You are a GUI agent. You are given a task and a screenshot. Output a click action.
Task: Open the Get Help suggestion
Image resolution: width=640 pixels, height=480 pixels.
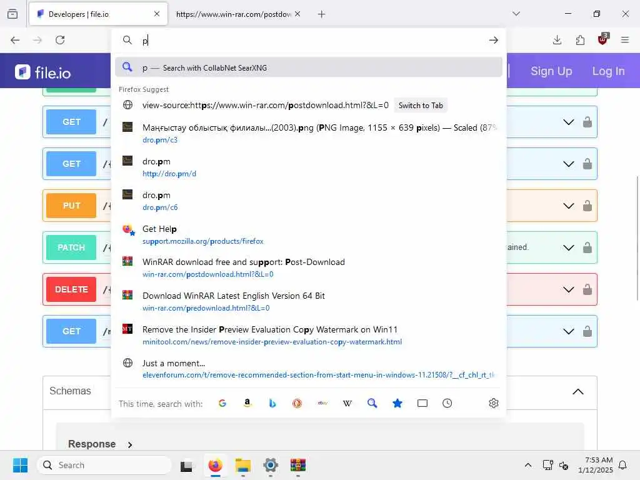click(x=308, y=235)
